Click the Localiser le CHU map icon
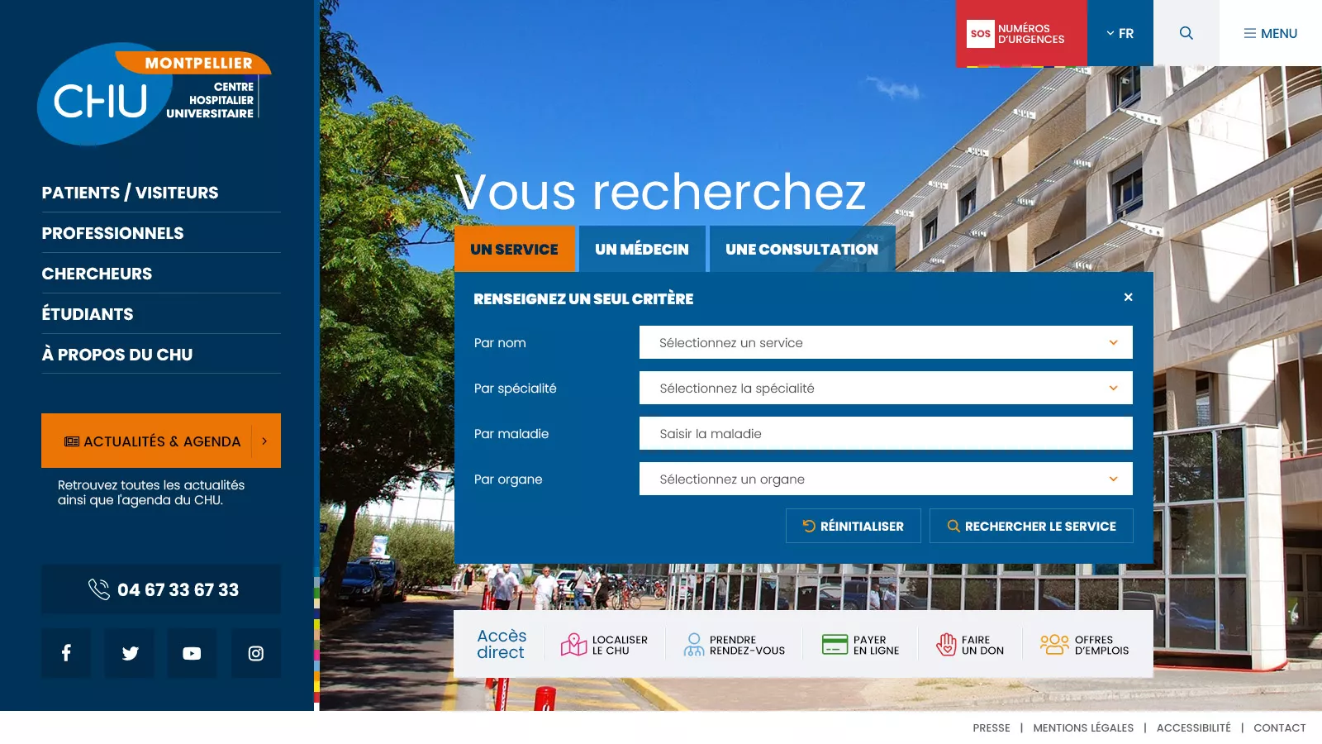 573,645
